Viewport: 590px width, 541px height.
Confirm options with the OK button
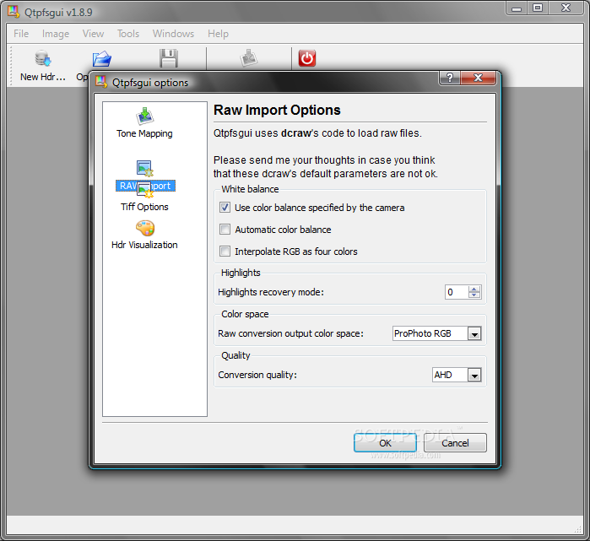pos(385,443)
